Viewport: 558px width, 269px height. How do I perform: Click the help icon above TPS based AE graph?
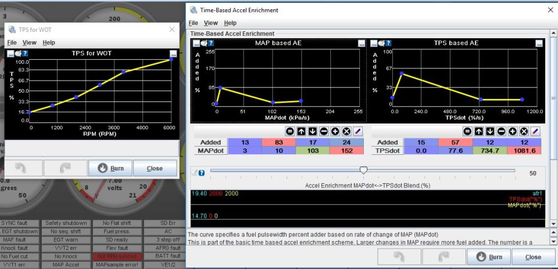[x=388, y=43]
